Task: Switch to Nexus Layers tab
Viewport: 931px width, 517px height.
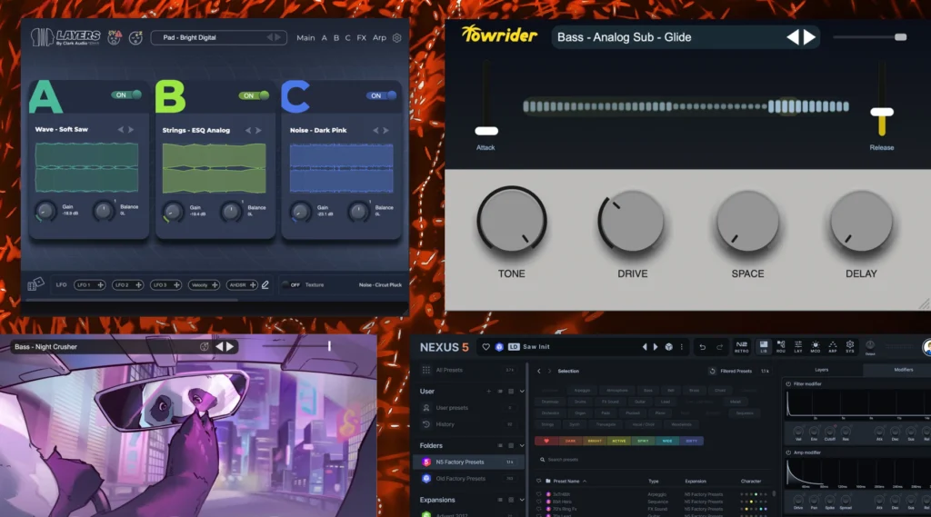Action: point(821,370)
